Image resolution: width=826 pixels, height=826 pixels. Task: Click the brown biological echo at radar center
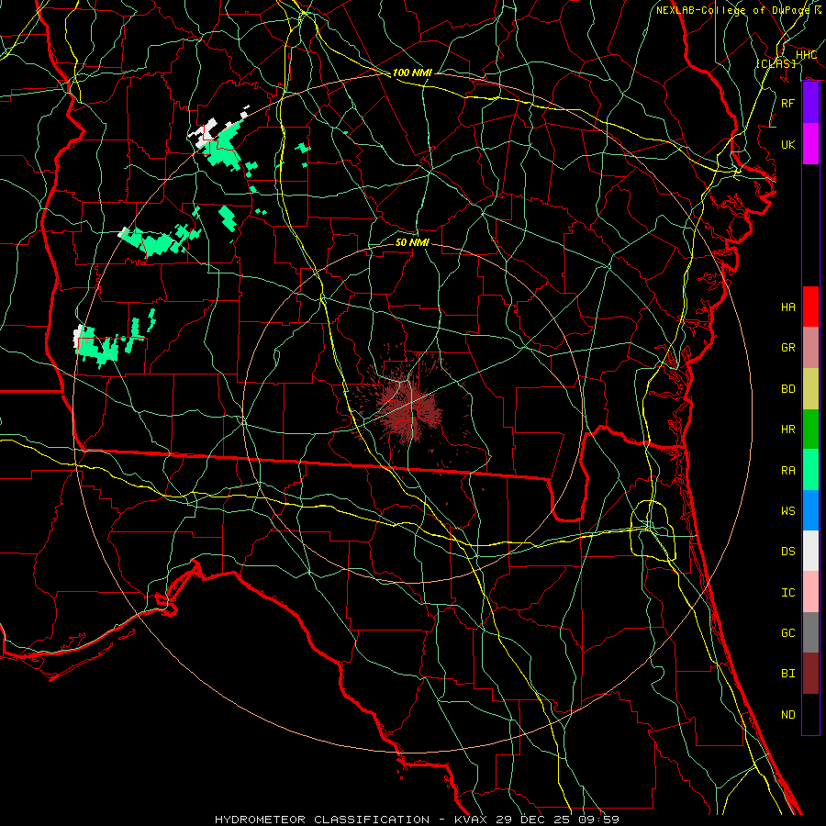click(x=411, y=410)
